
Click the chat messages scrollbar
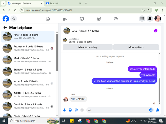pyautogui.click(x=159, y=90)
